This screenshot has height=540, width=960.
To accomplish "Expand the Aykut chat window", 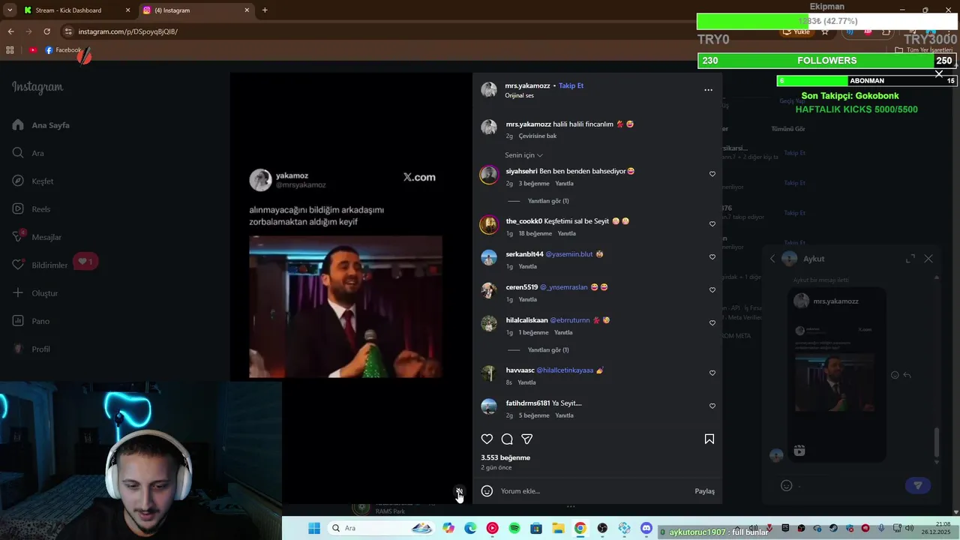I will 910,259.
